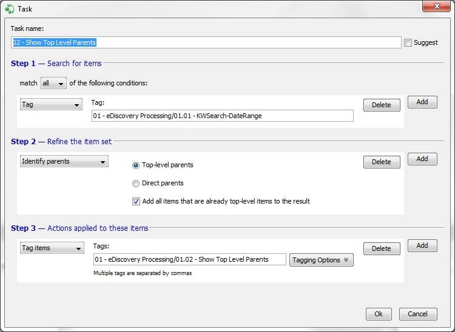Open the Identify parents dropdown
Image resolution: width=455 pixels, height=332 pixels.
point(64,161)
